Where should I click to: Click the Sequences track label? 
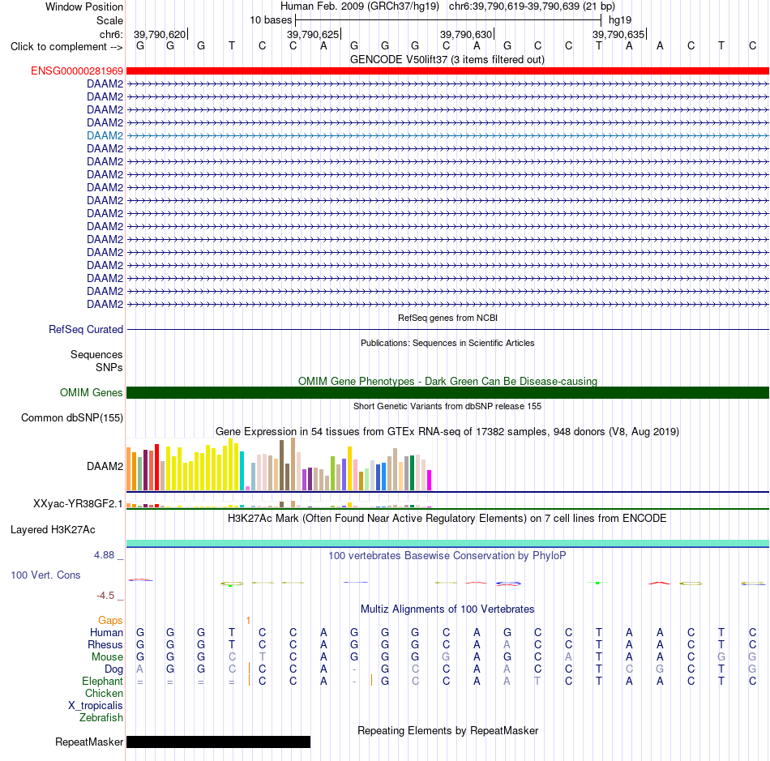point(96,354)
